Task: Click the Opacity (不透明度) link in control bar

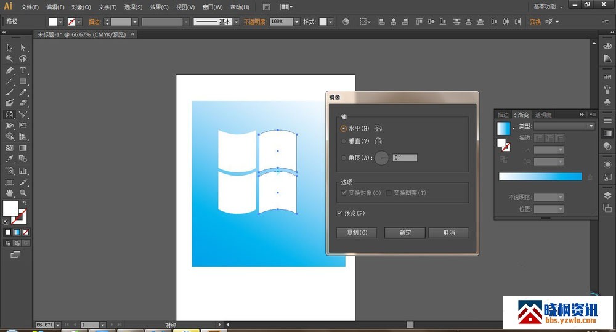Action: [x=254, y=22]
